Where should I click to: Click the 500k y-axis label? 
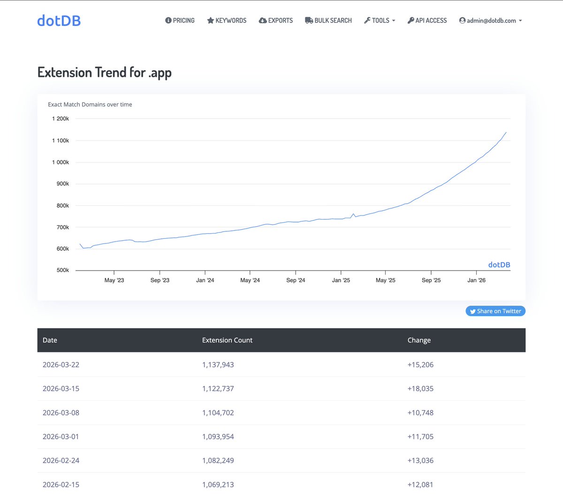point(63,270)
